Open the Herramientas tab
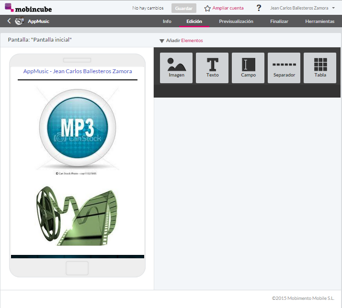 click(x=319, y=22)
